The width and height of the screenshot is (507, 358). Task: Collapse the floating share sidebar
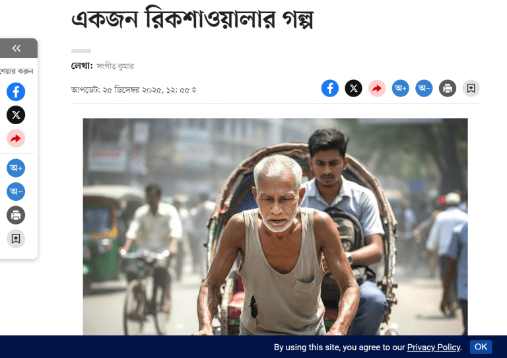pyautogui.click(x=17, y=48)
